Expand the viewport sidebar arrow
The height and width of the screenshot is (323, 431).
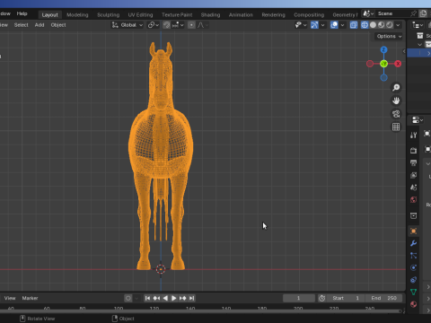pyautogui.click(x=404, y=51)
